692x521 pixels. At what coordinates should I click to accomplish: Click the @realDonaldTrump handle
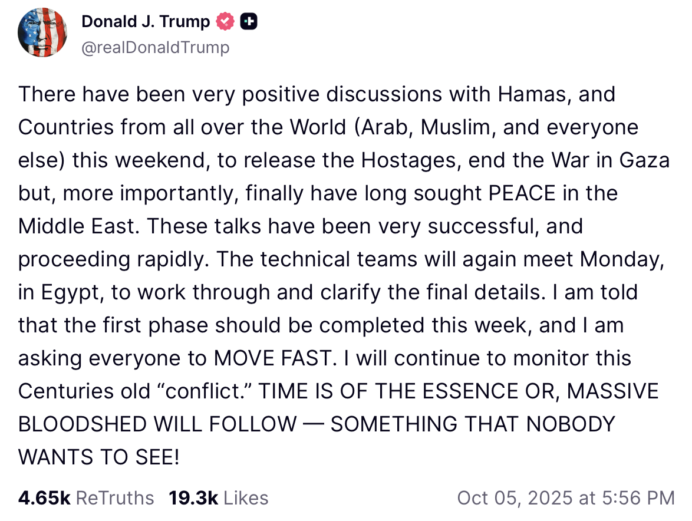tap(155, 47)
